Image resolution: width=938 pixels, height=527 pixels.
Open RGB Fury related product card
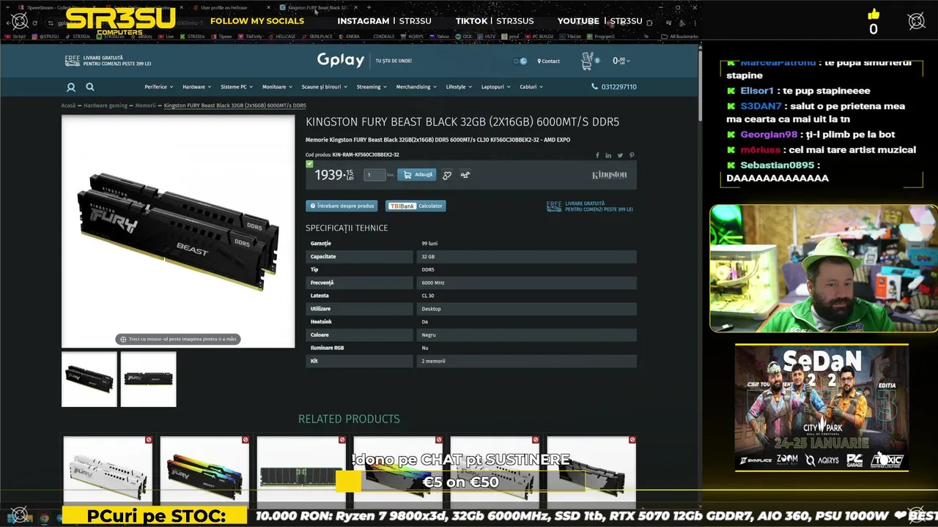tap(204, 470)
